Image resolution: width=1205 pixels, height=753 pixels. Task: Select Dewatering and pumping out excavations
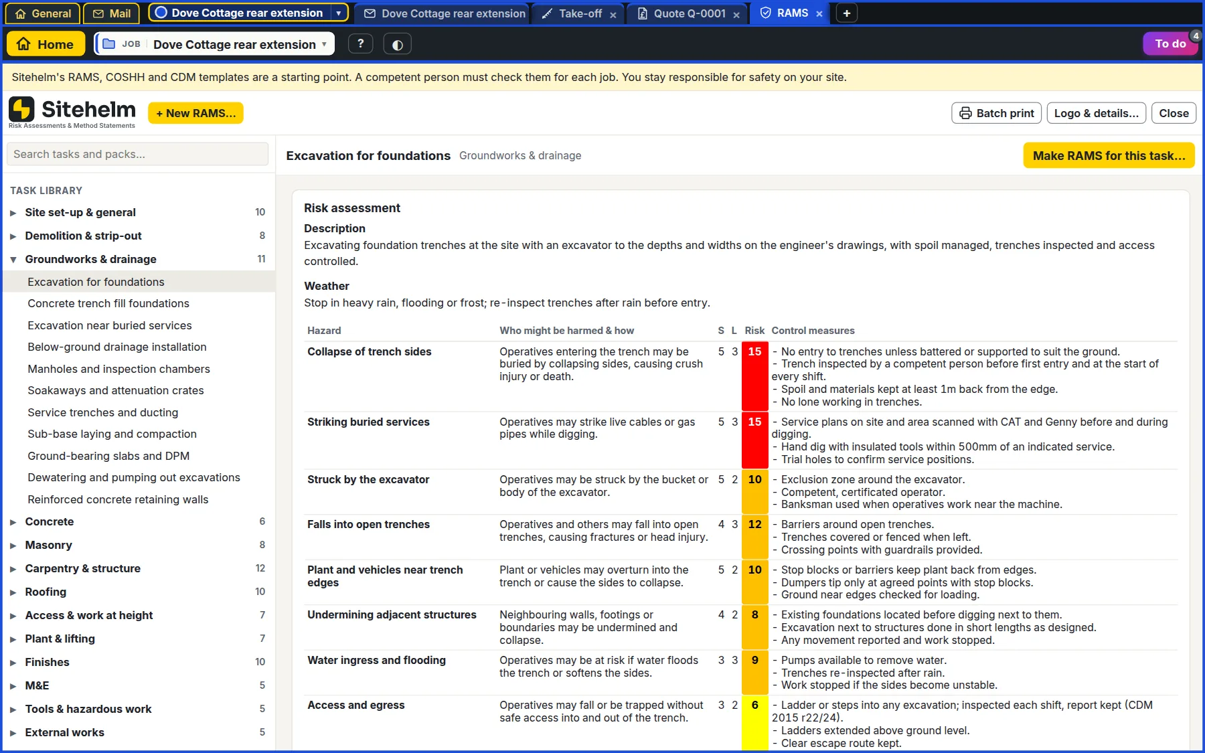pos(139,477)
